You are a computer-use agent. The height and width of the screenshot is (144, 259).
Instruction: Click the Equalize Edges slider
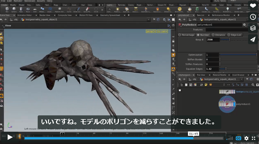[x=238, y=69]
